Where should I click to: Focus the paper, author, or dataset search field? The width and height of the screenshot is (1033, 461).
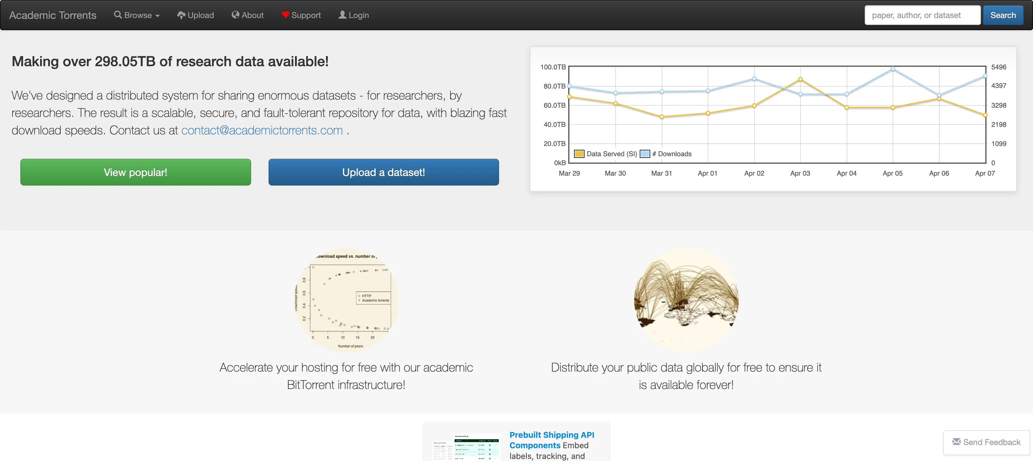coord(922,15)
